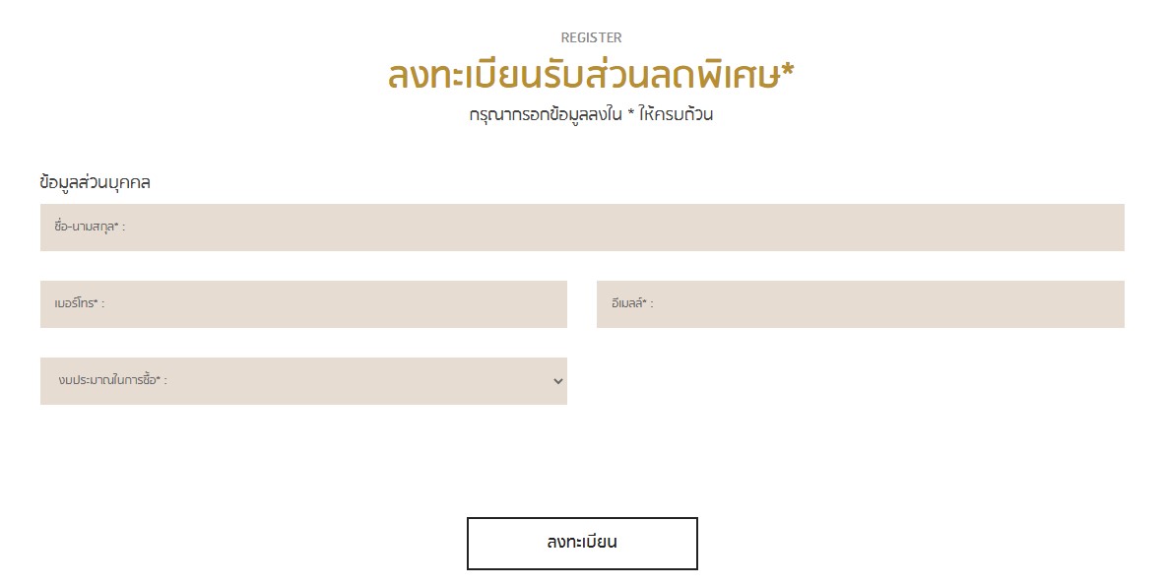This screenshot has width=1165, height=587.
Task: Click the ชื่อ-นามสกุล full name input field
Action: (x=582, y=228)
